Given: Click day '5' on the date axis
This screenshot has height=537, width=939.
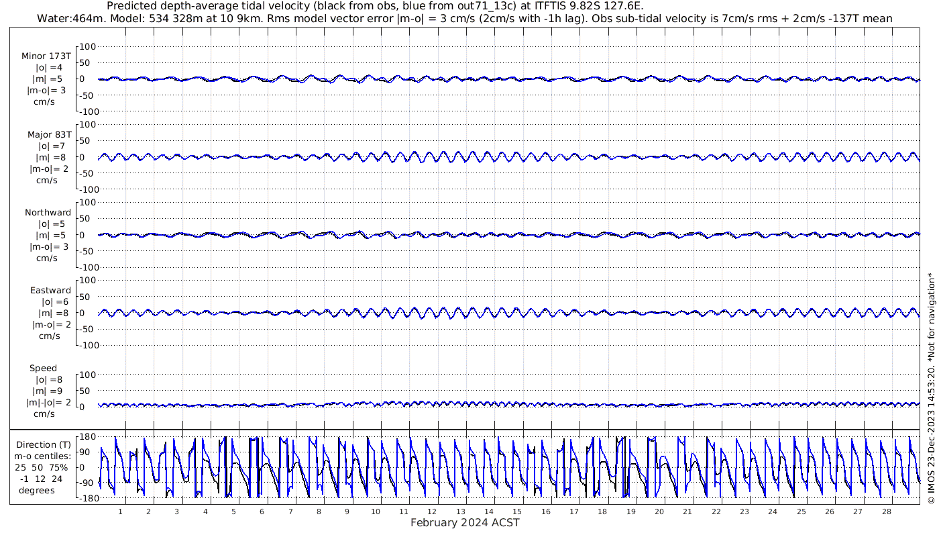Looking at the screenshot, I should pos(233,511).
